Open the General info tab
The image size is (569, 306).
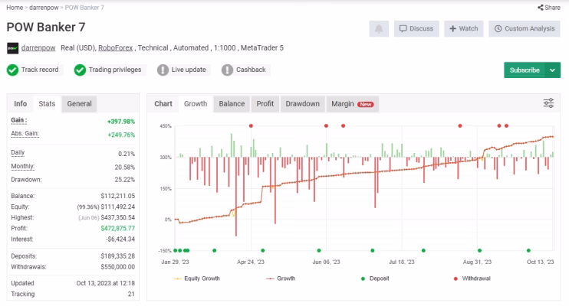79,104
